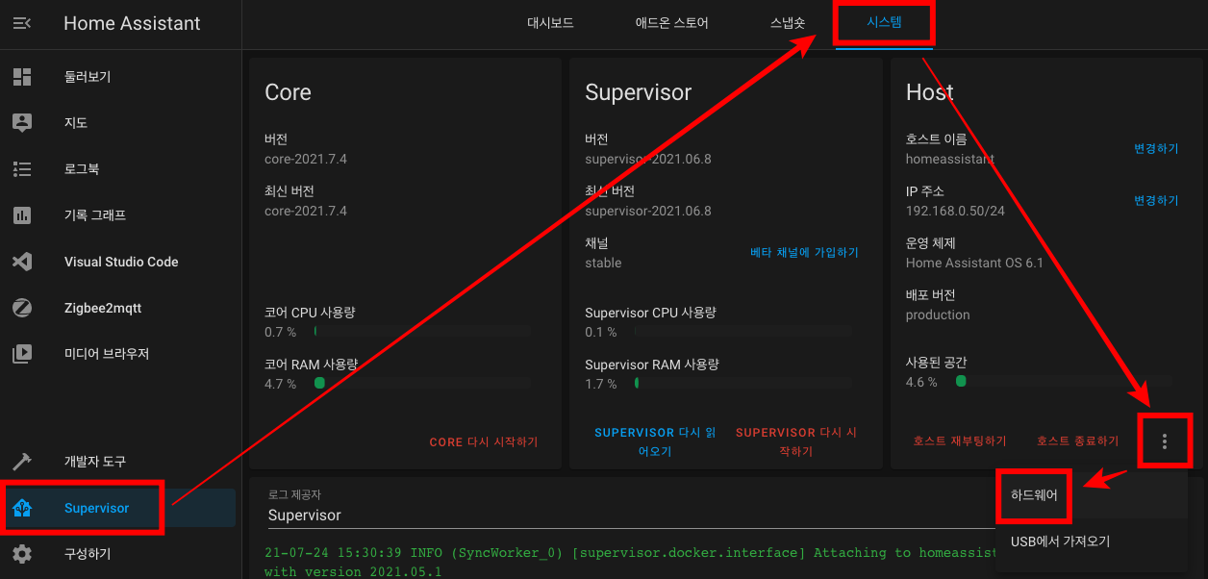Click the Supervisor home icon in sidebar
Viewport: 1208px width, 579px height.
click(x=22, y=508)
